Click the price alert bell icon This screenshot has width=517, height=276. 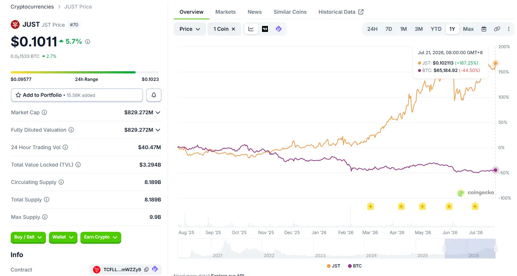(x=154, y=95)
